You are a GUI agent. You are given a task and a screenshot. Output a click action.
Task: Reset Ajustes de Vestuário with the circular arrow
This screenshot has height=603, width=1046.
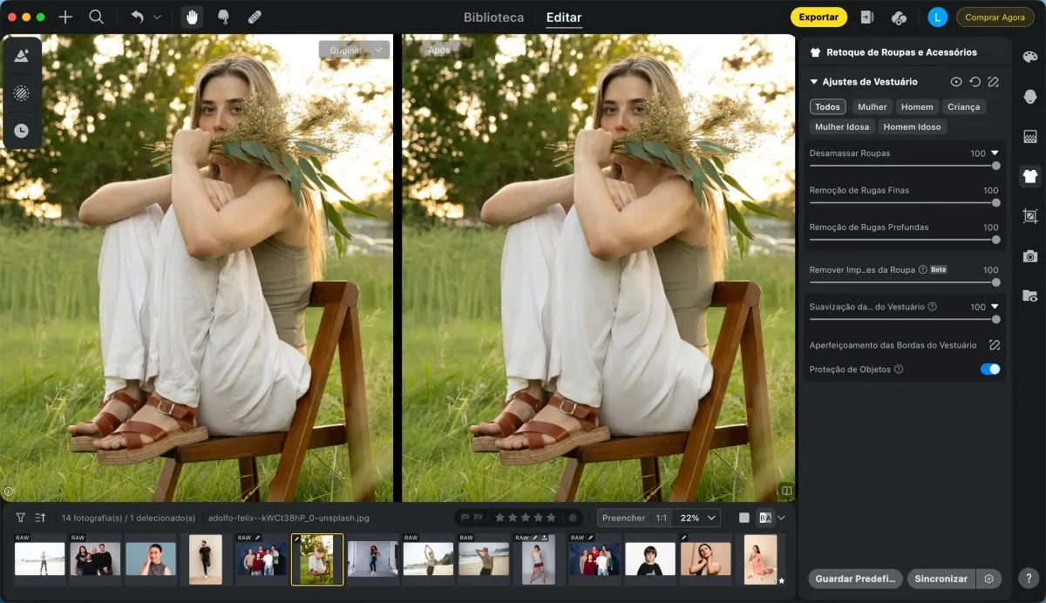pyautogui.click(x=975, y=82)
